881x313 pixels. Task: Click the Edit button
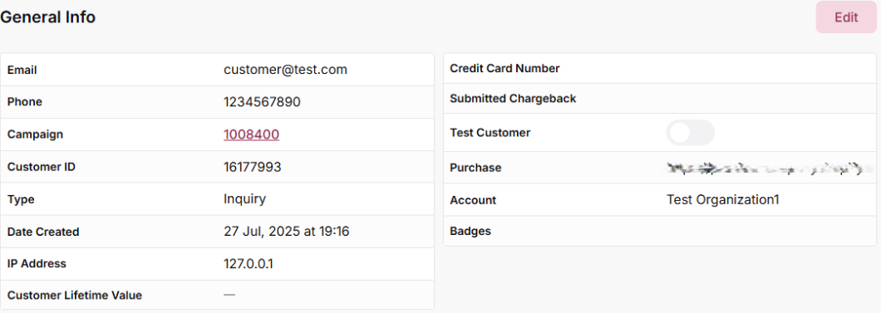[x=845, y=17]
